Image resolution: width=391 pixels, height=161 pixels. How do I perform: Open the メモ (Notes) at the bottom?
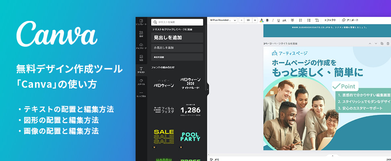click(215, 159)
